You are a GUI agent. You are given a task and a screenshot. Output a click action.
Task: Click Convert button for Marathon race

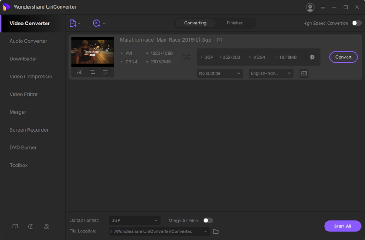pyautogui.click(x=344, y=57)
